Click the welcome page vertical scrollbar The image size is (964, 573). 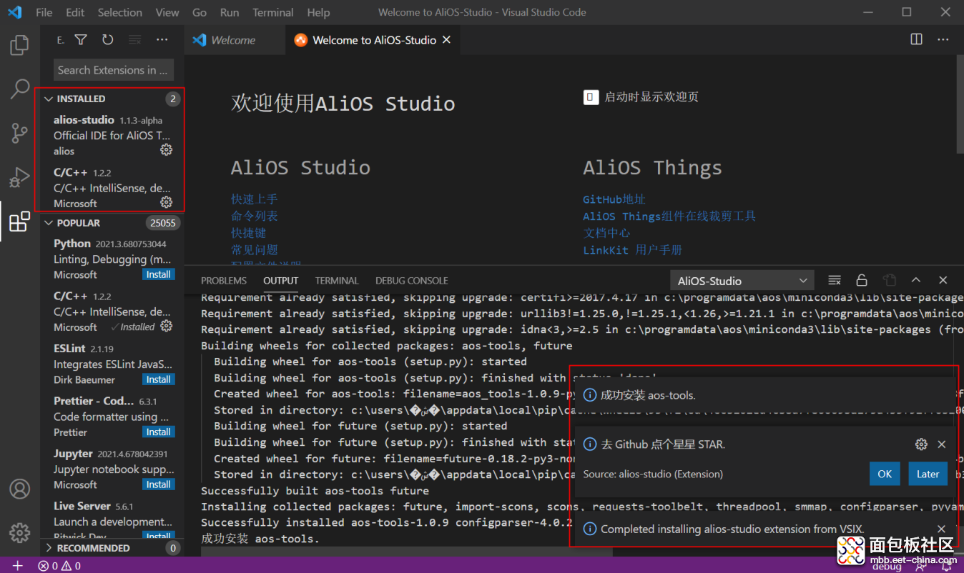point(959,104)
